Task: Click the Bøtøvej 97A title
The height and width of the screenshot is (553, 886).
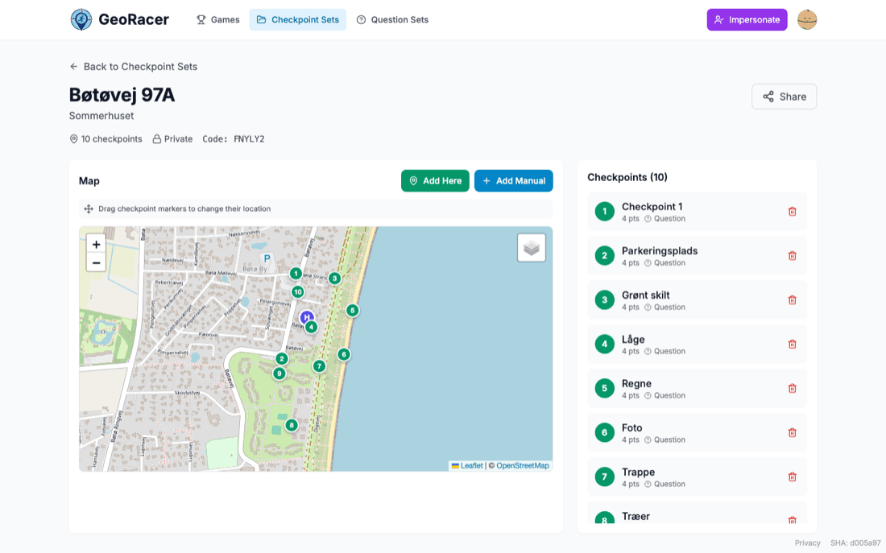Action: click(122, 95)
